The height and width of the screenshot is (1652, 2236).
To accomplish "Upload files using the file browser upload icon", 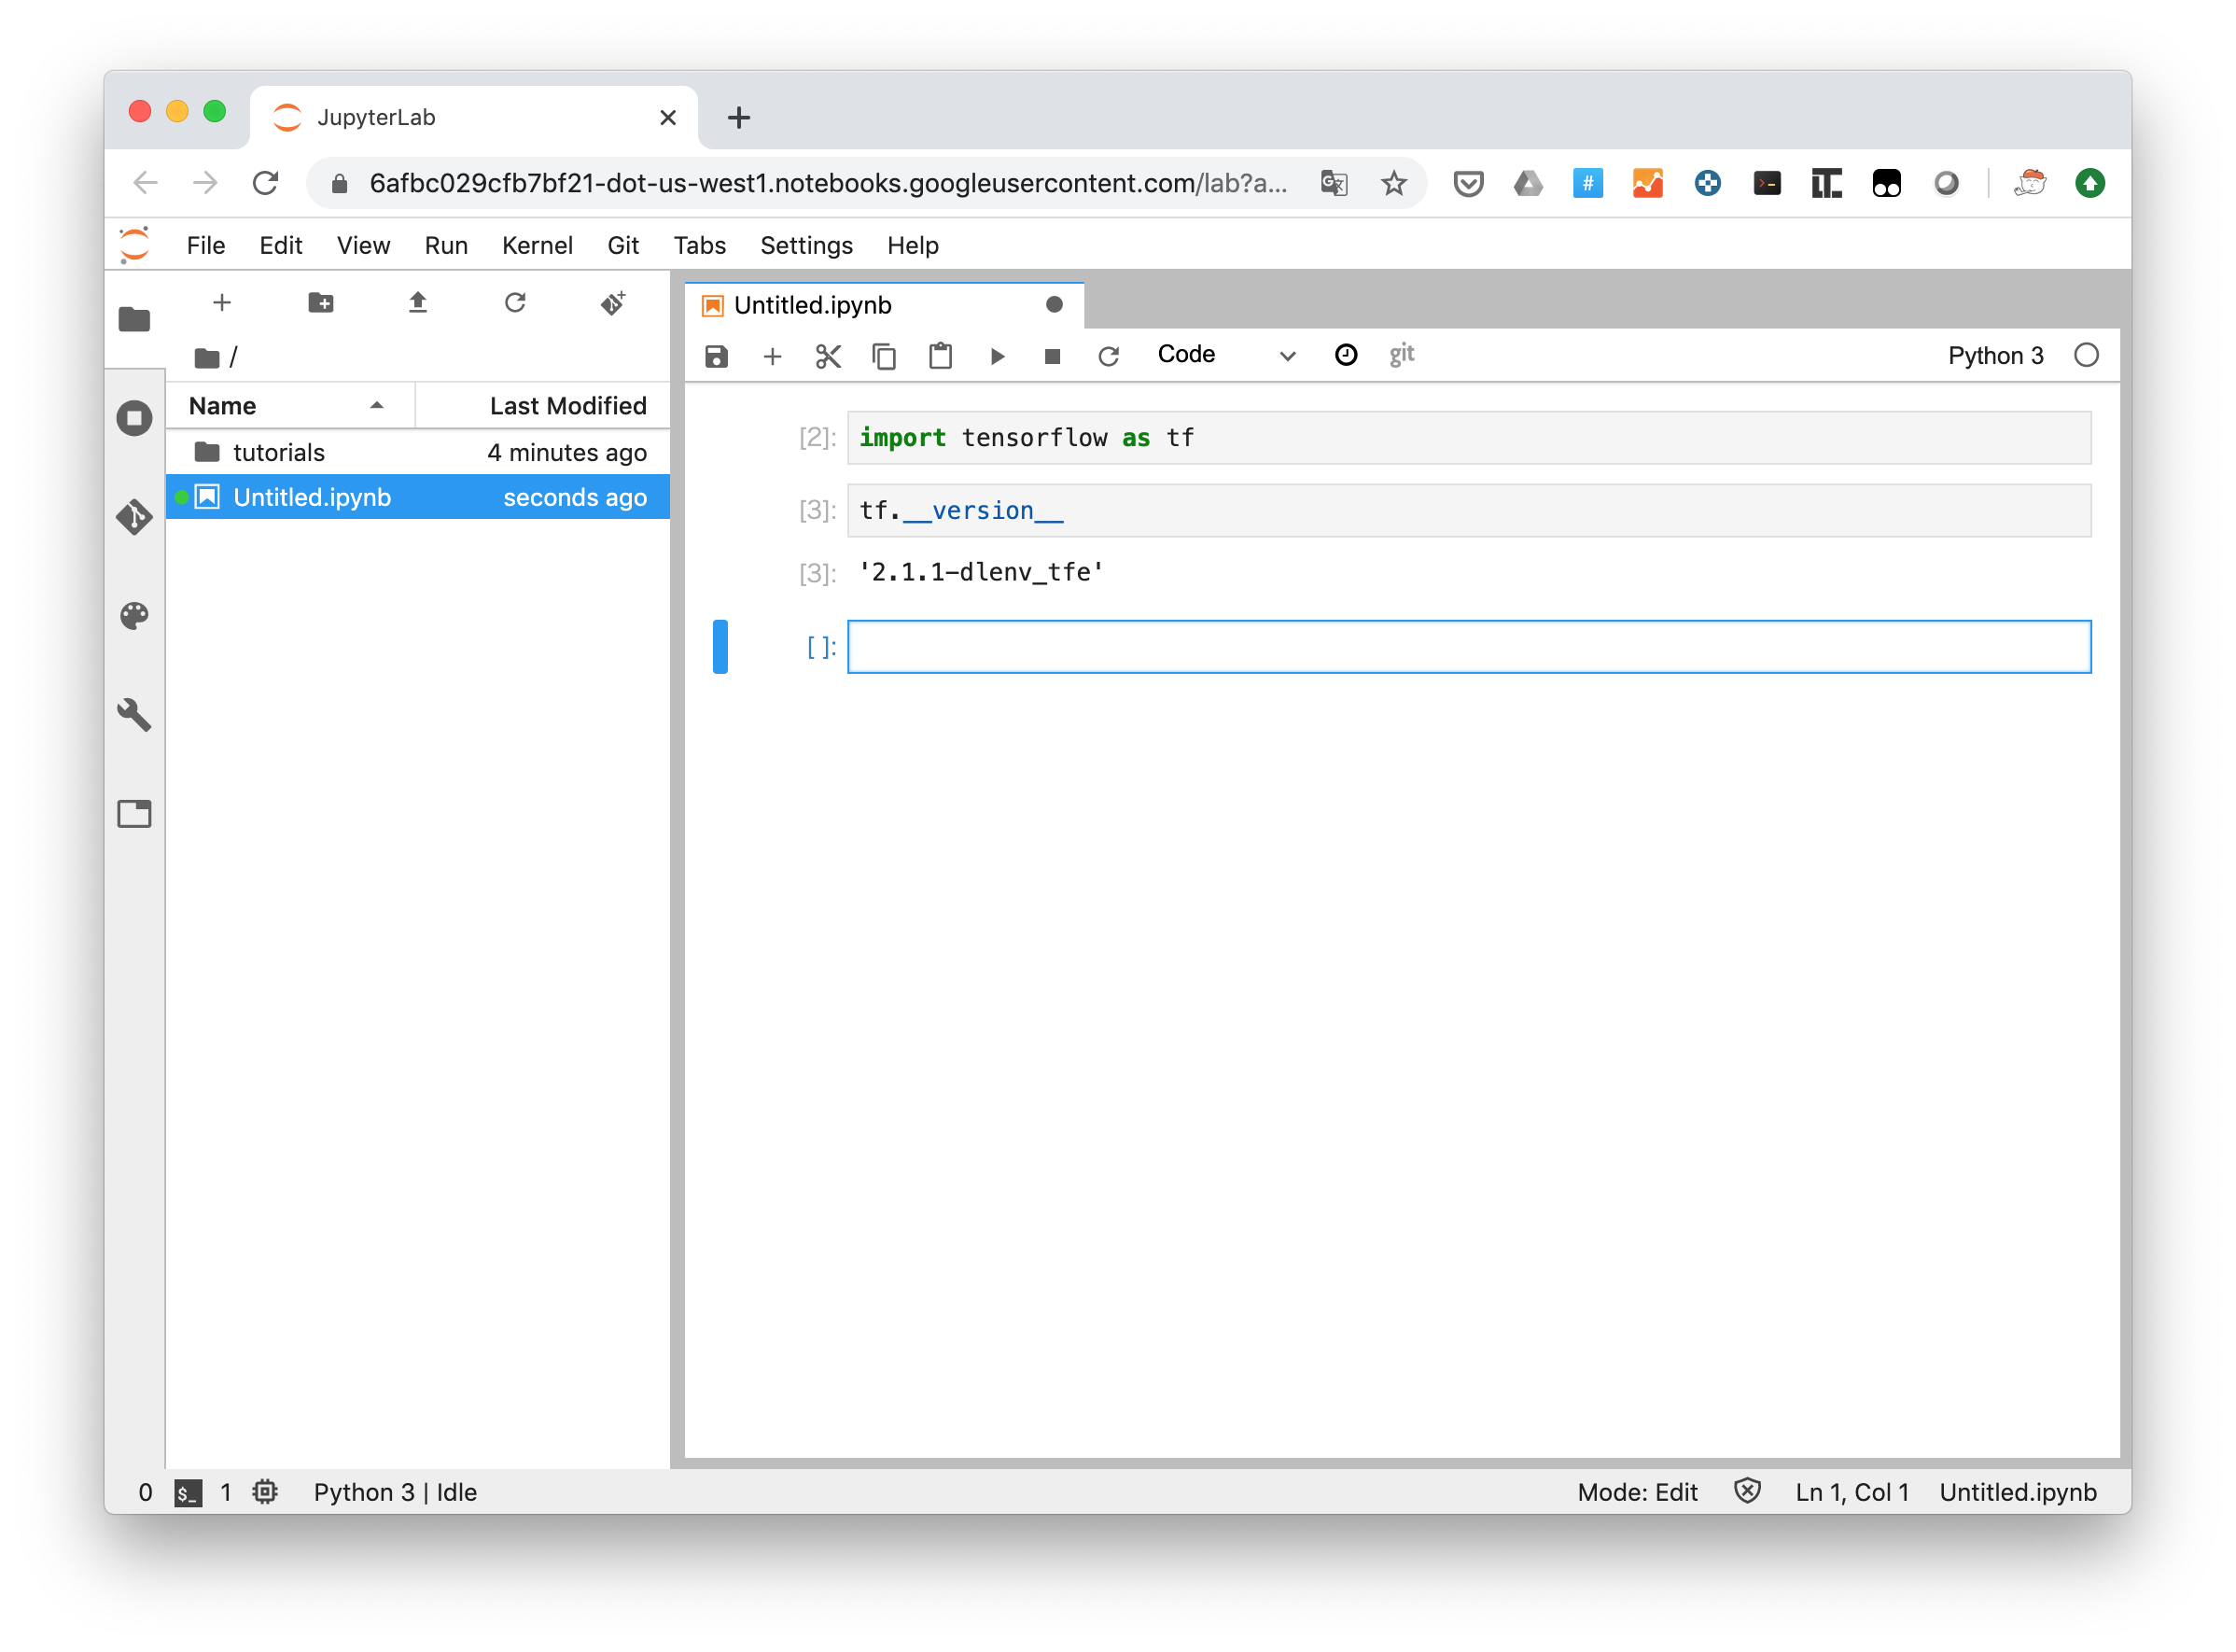I will coord(418,303).
